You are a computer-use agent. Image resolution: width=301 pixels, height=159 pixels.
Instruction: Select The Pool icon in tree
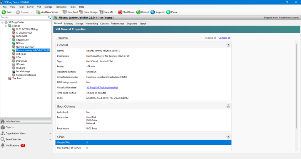tap(10, 78)
